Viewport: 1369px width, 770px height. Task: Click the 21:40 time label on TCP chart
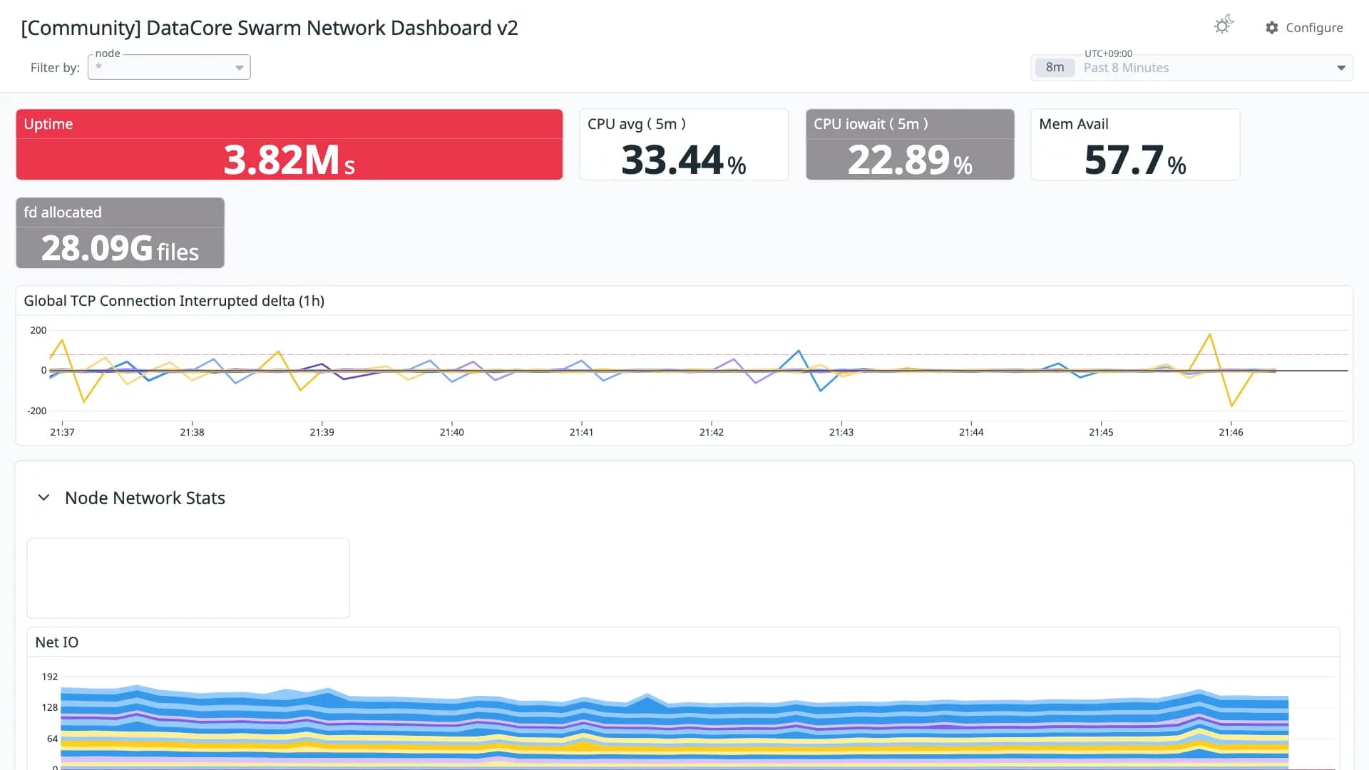(452, 432)
